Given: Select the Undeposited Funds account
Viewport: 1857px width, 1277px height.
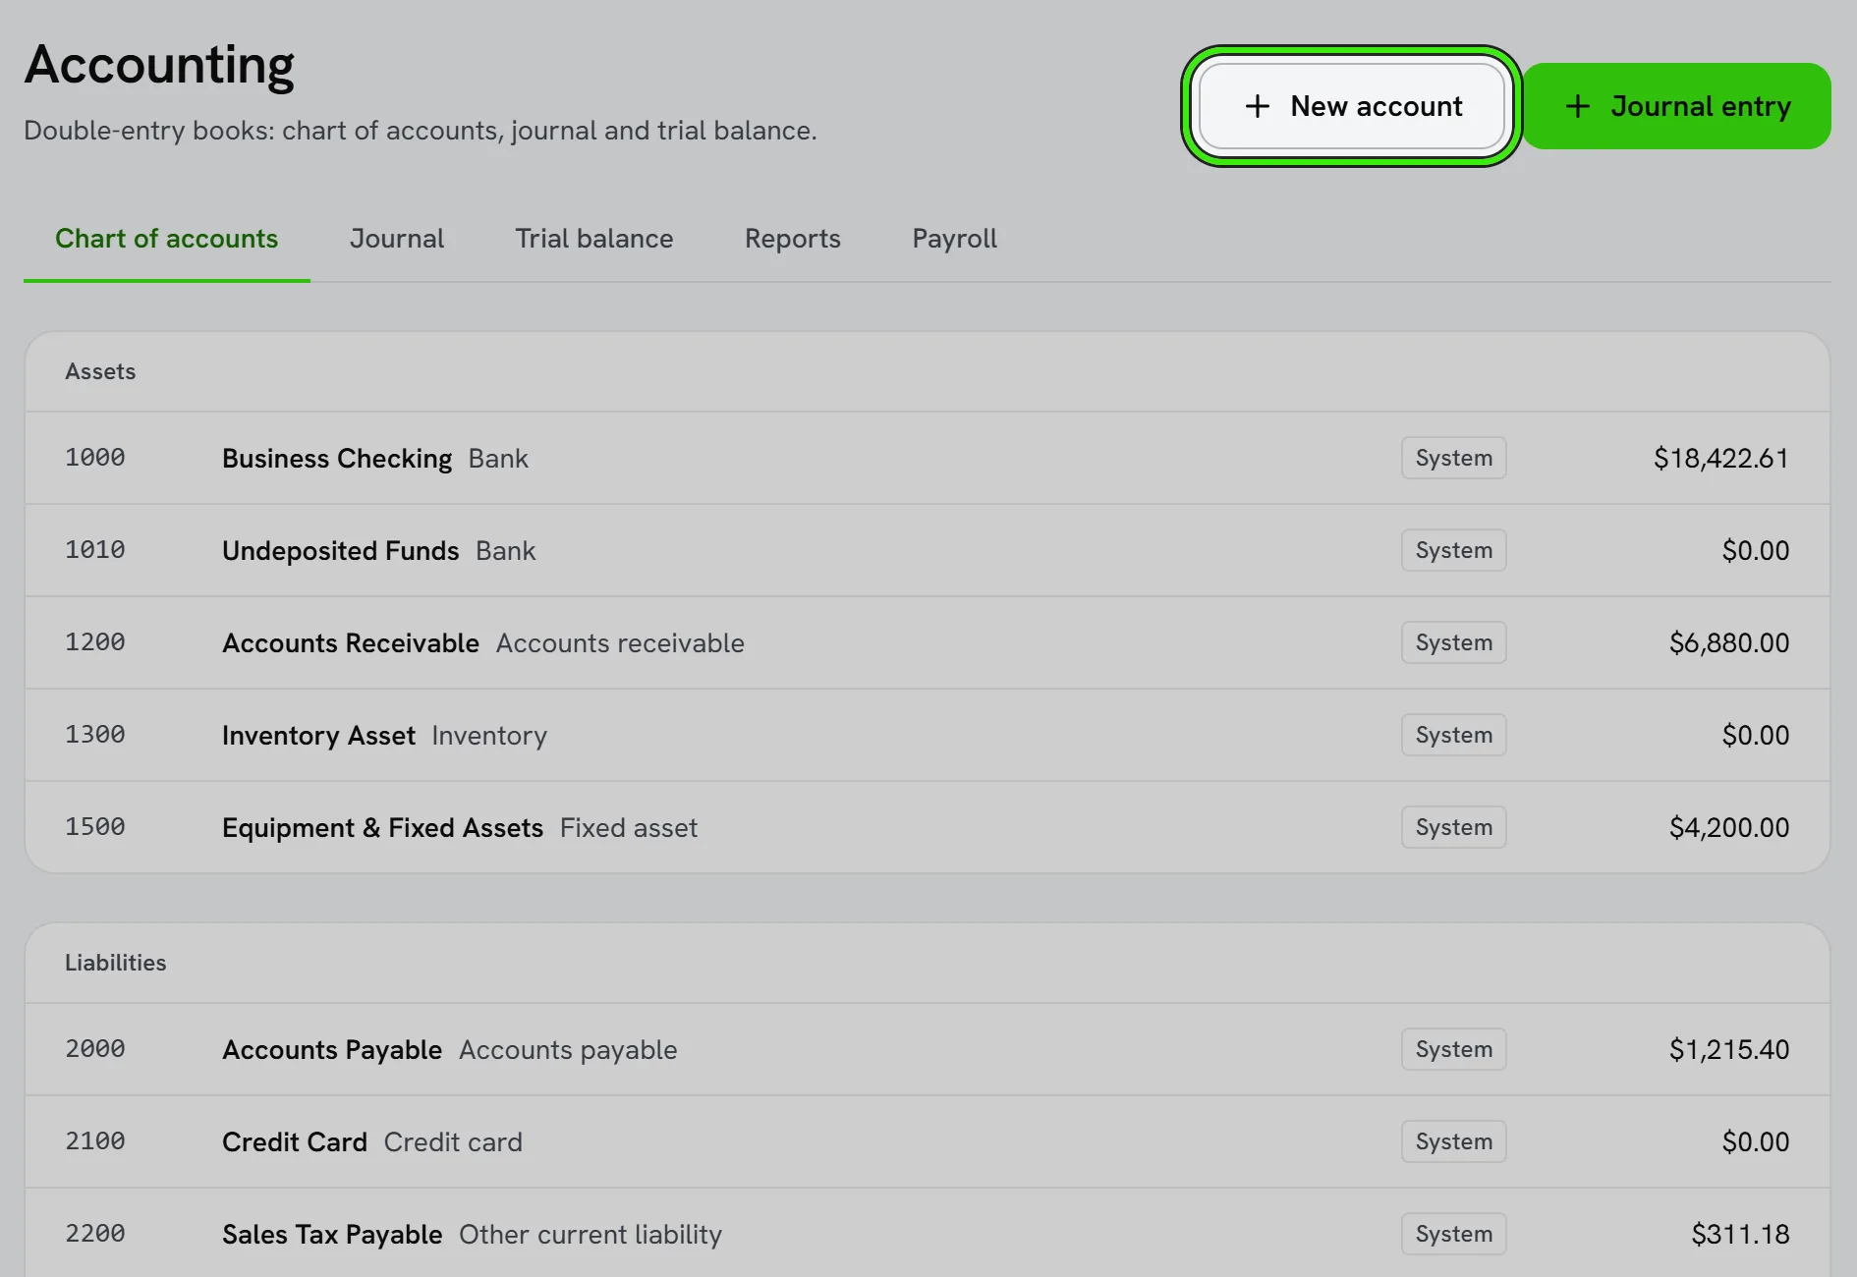Looking at the screenshot, I should [x=928, y=550].
